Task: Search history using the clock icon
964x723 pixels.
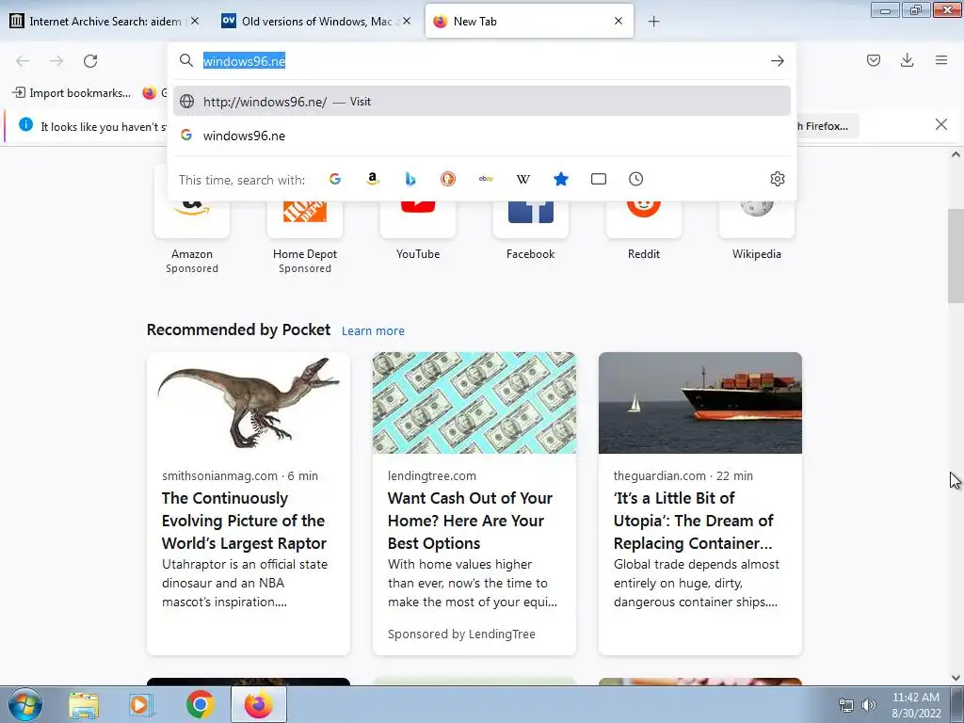Action: (635, 179)
